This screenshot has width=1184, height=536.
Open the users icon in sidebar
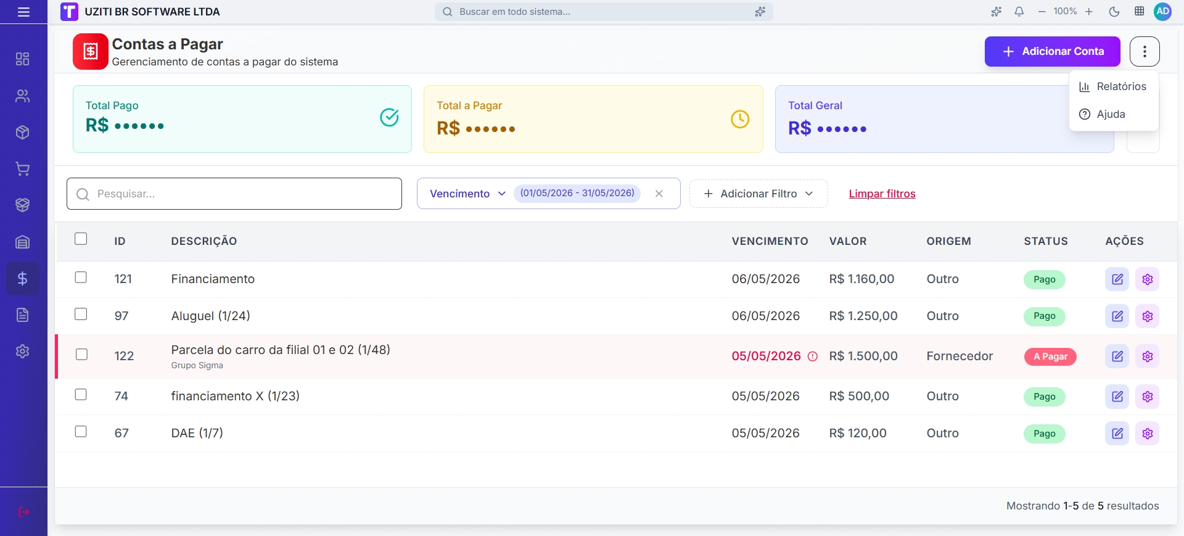[x=23, y=96]
